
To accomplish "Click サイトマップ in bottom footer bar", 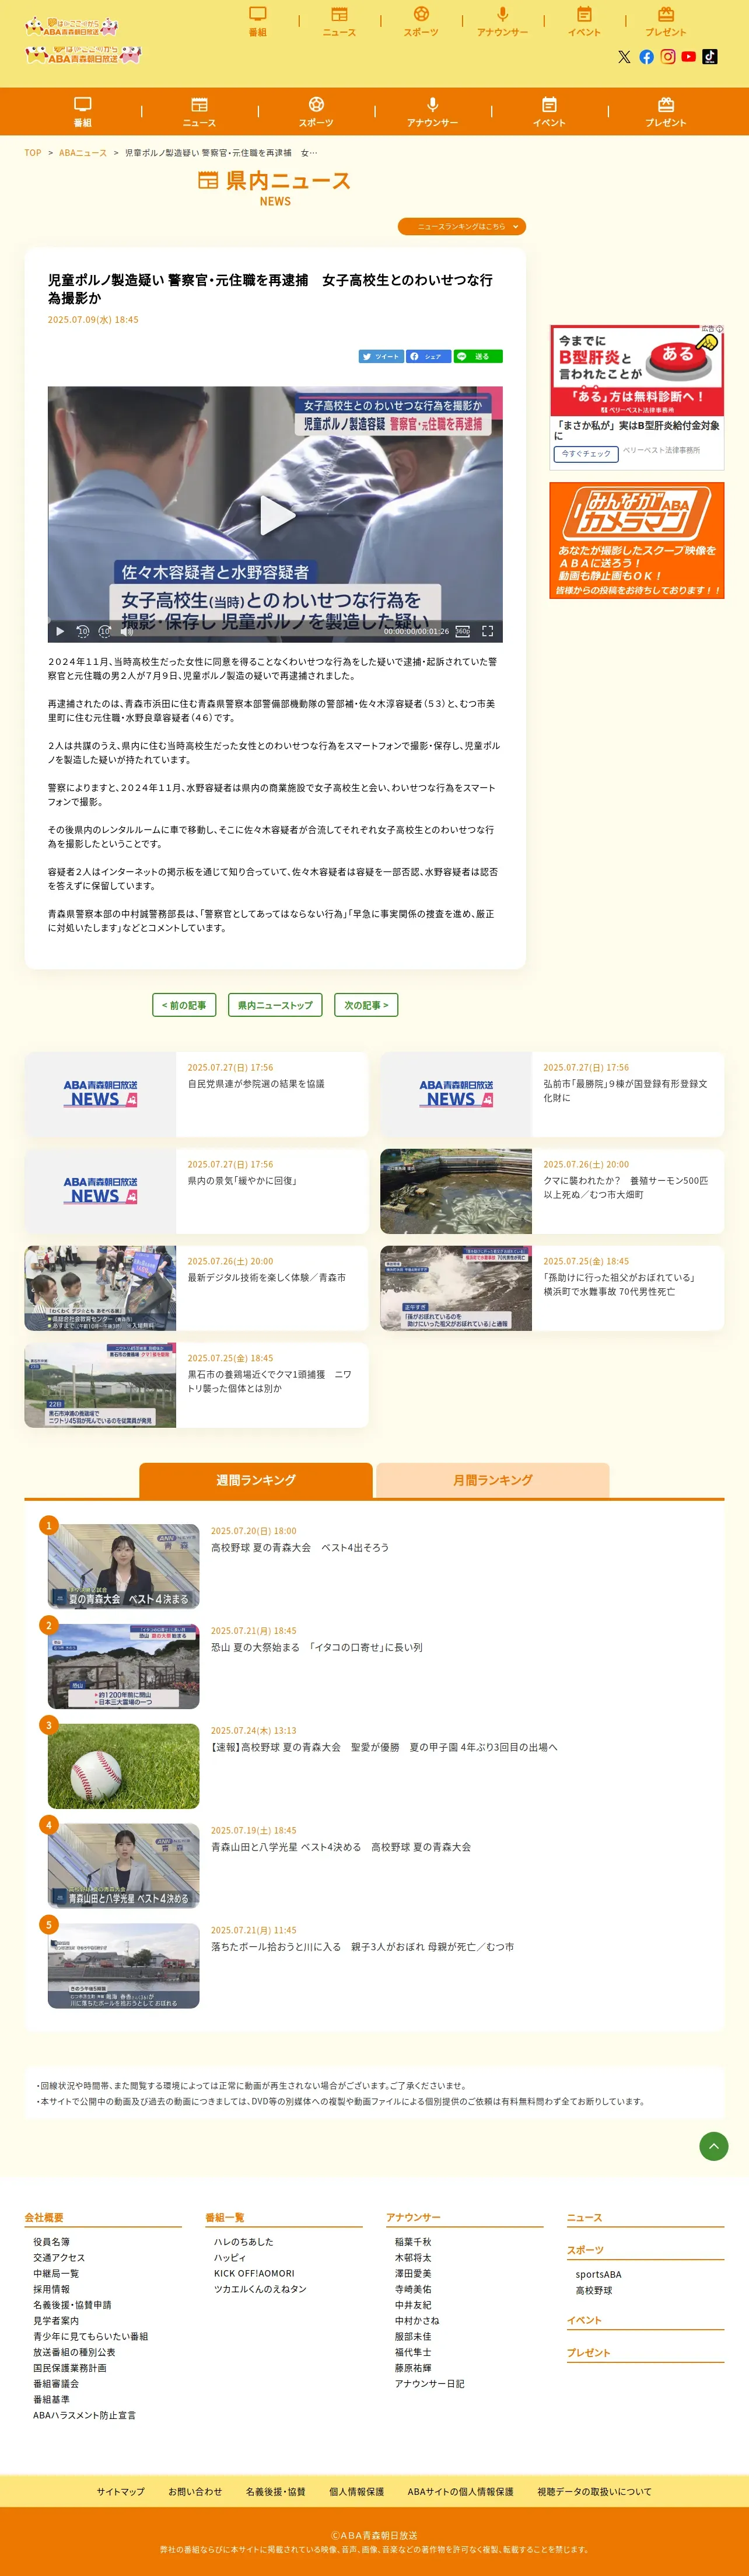I will click(121, 2492).
